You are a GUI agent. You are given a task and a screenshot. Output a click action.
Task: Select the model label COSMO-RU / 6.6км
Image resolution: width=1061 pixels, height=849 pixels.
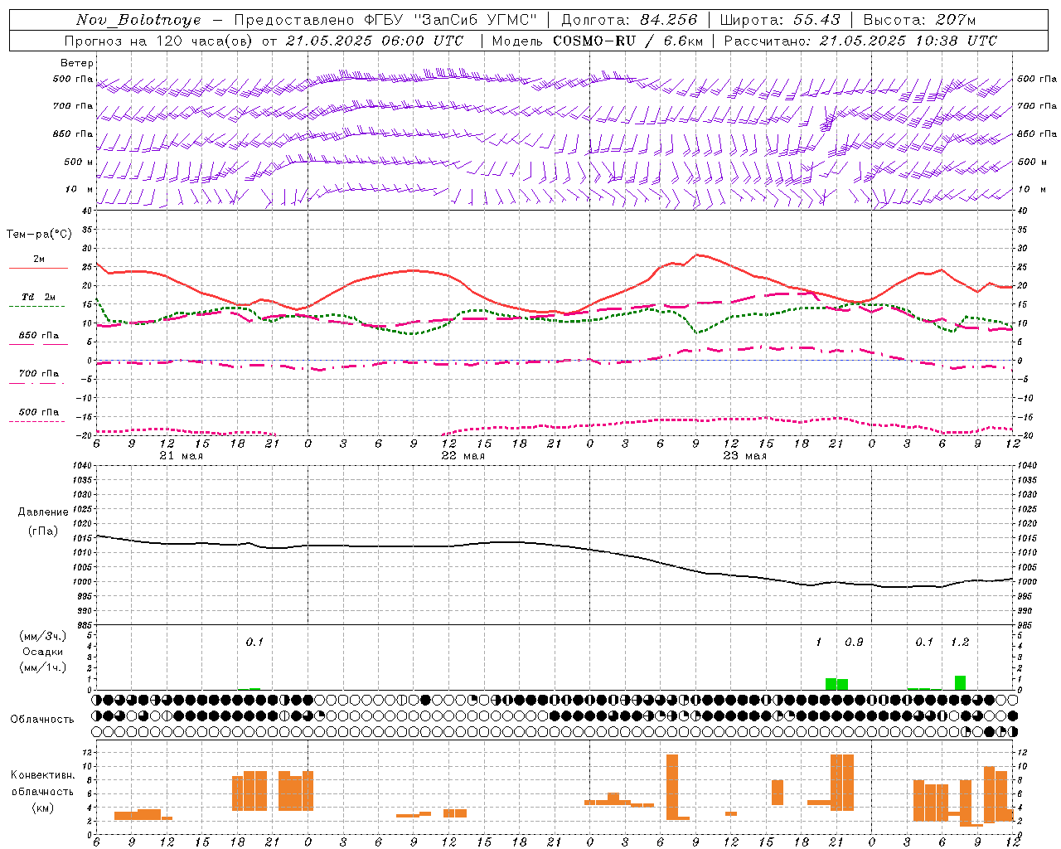click(x=627, y=41)
